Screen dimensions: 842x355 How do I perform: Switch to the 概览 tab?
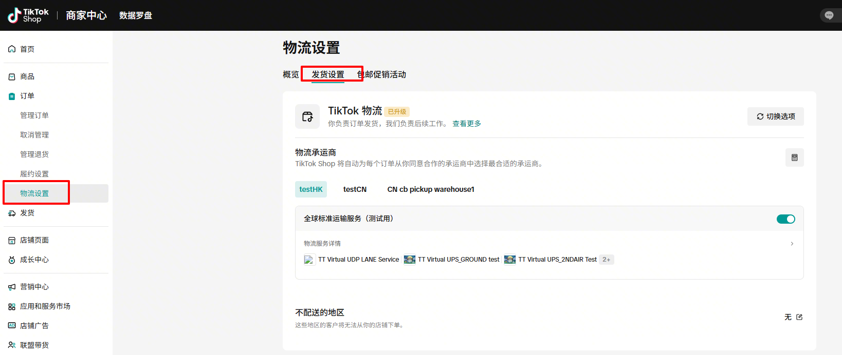pos(290,74)
